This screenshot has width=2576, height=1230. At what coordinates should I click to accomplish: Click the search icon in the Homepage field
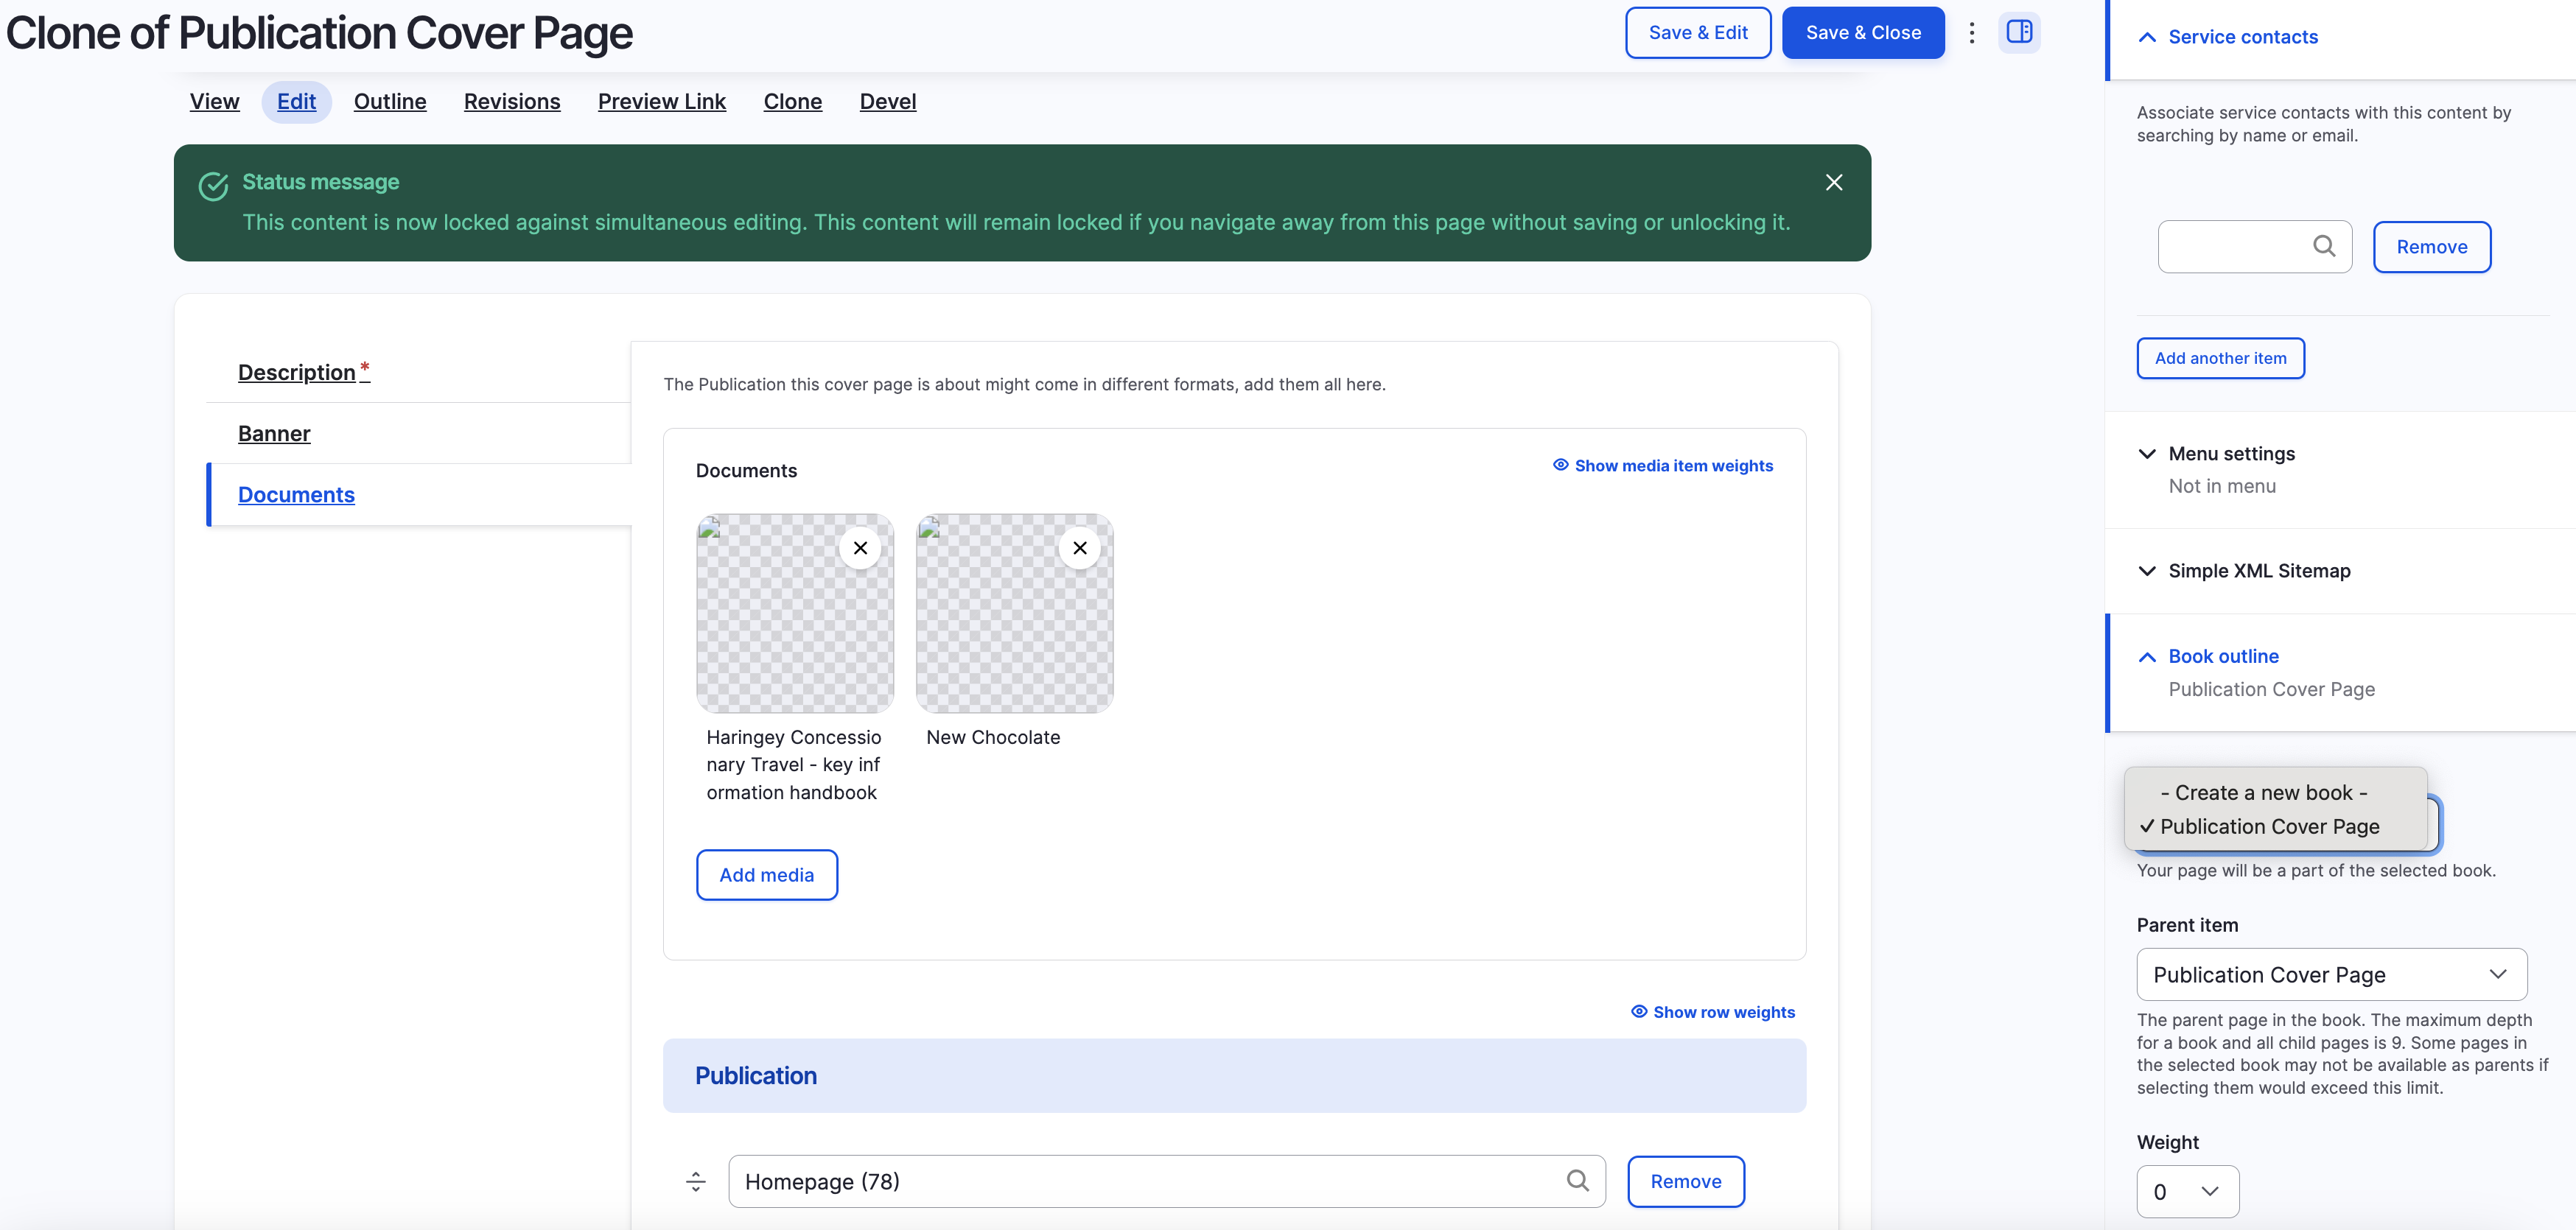pos(1577,1180)
